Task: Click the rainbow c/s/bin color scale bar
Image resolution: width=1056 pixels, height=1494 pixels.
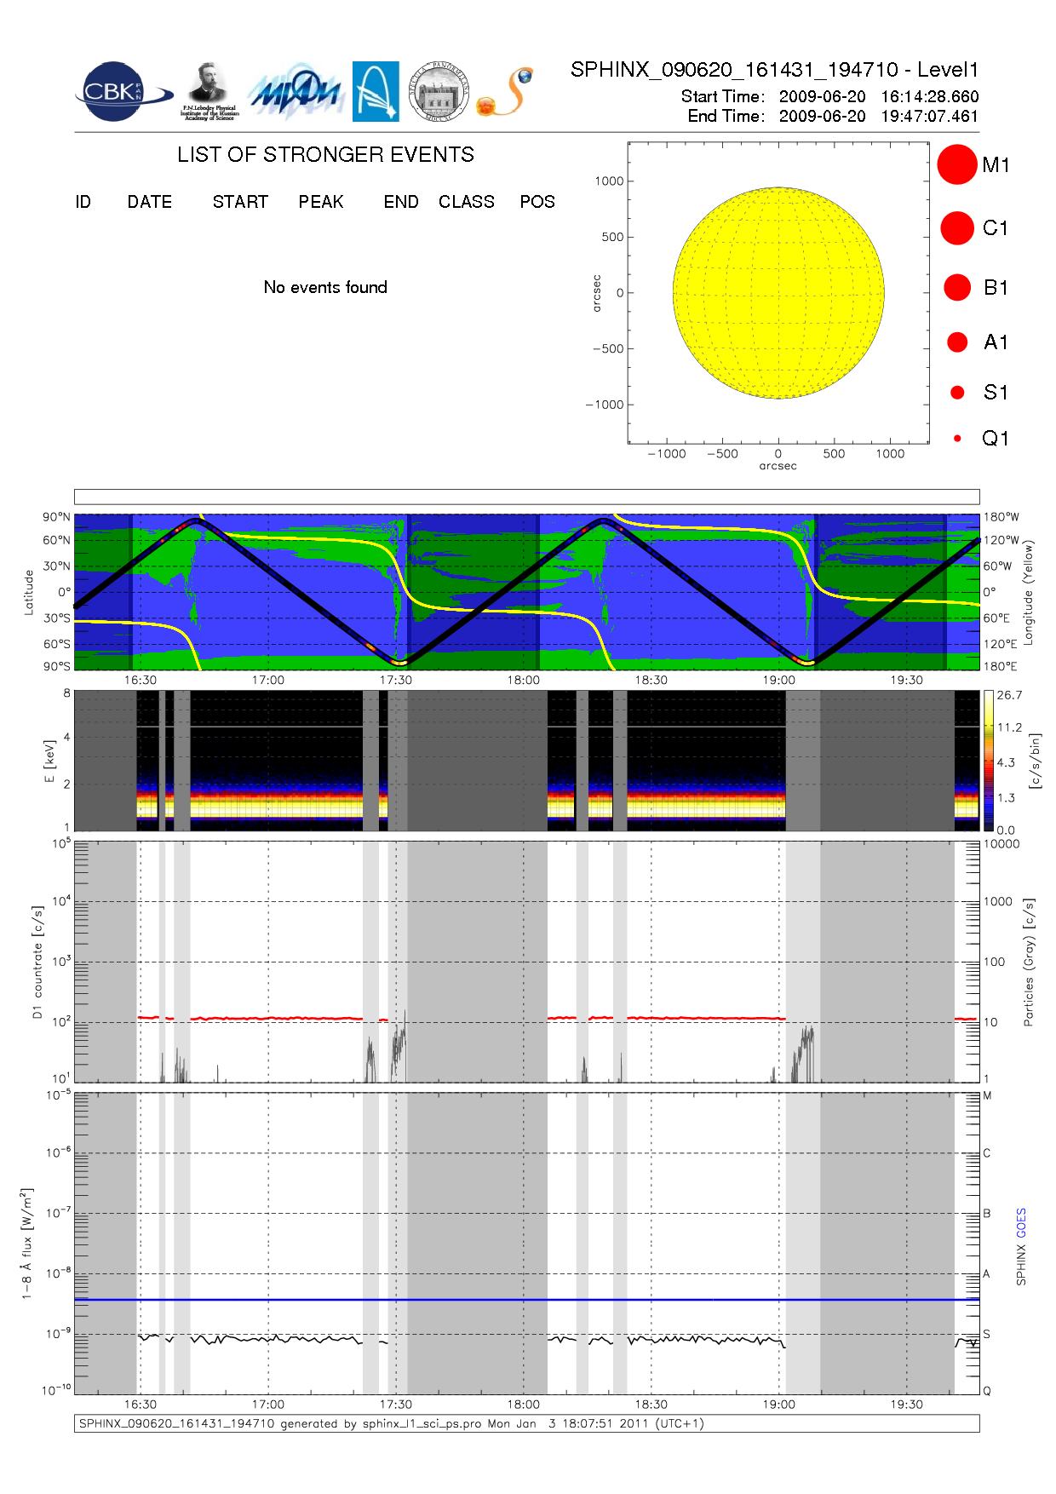Action: 988,761
